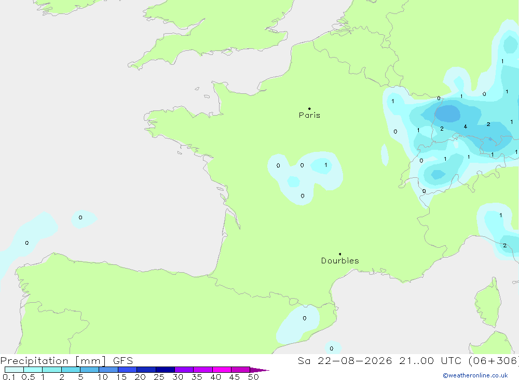Click the darkest blue rain core east of France
519x380 pixels.
tap(447, 114)
